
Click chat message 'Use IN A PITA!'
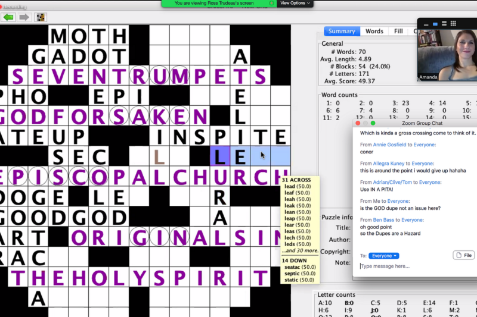tap(377, 189)
